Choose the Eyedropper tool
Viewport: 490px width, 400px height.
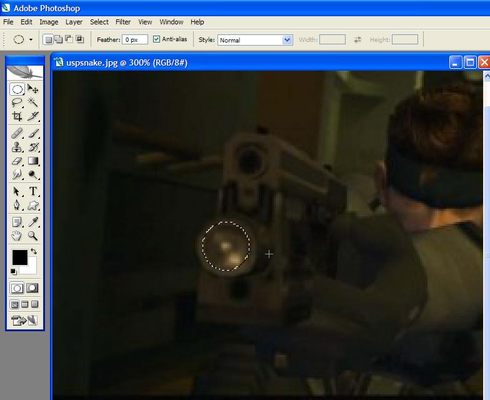tap(33, 222)
